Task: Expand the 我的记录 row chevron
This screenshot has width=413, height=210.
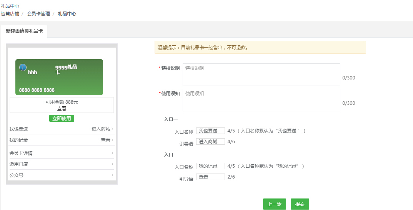Action: 112,140
